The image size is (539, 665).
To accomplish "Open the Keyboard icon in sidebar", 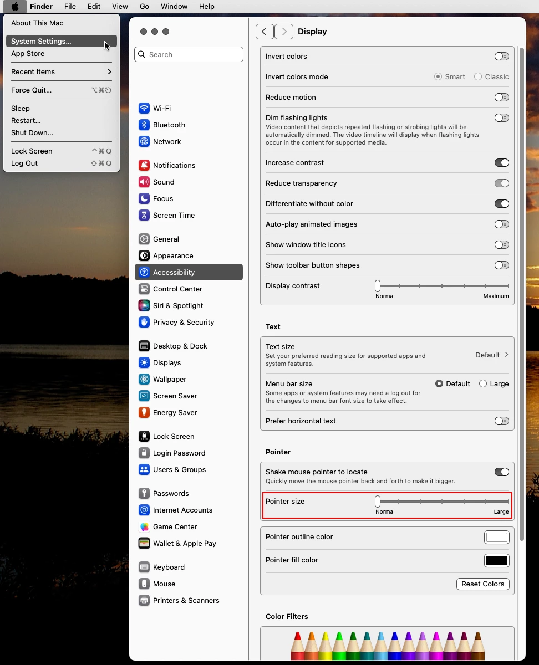I will pyautogui.click(x=144, y=567).
